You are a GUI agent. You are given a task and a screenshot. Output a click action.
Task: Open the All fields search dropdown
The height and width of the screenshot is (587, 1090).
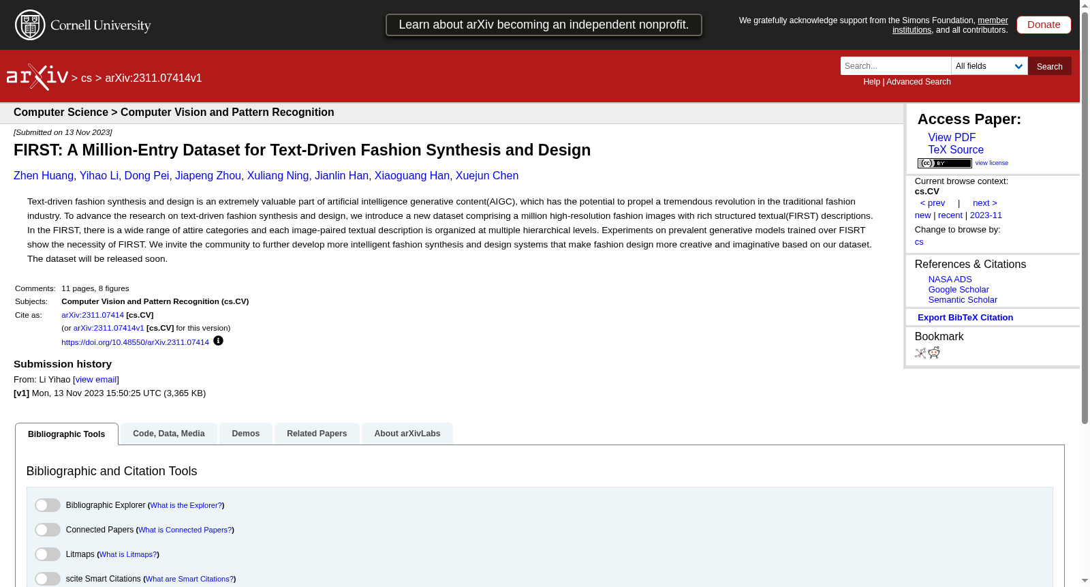(989, 66)
